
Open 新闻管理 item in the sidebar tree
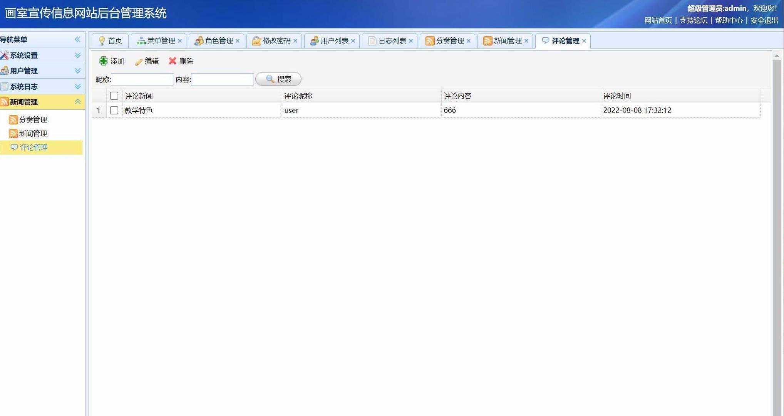pyautogui.click(x=33, y=134)
